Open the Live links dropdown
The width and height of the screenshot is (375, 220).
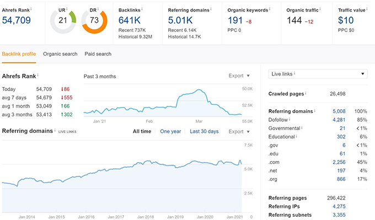pos(318,74)
